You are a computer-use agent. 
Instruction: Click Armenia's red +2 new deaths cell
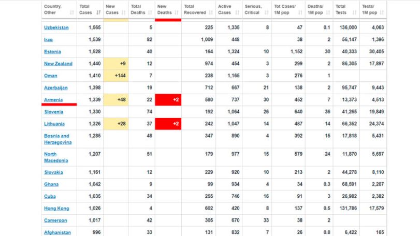(x=168, y=100)
